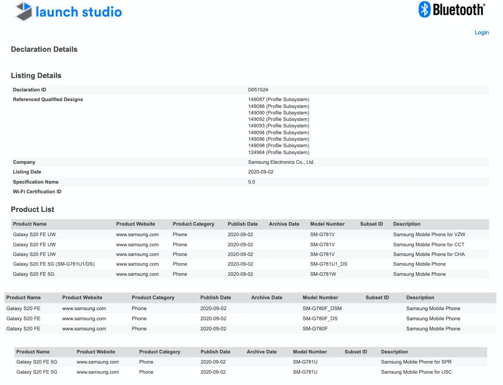Viewport: 503px width, 385px height.
Task: Select the SM-G780F_DS model number cell
Action: [320, 319]
